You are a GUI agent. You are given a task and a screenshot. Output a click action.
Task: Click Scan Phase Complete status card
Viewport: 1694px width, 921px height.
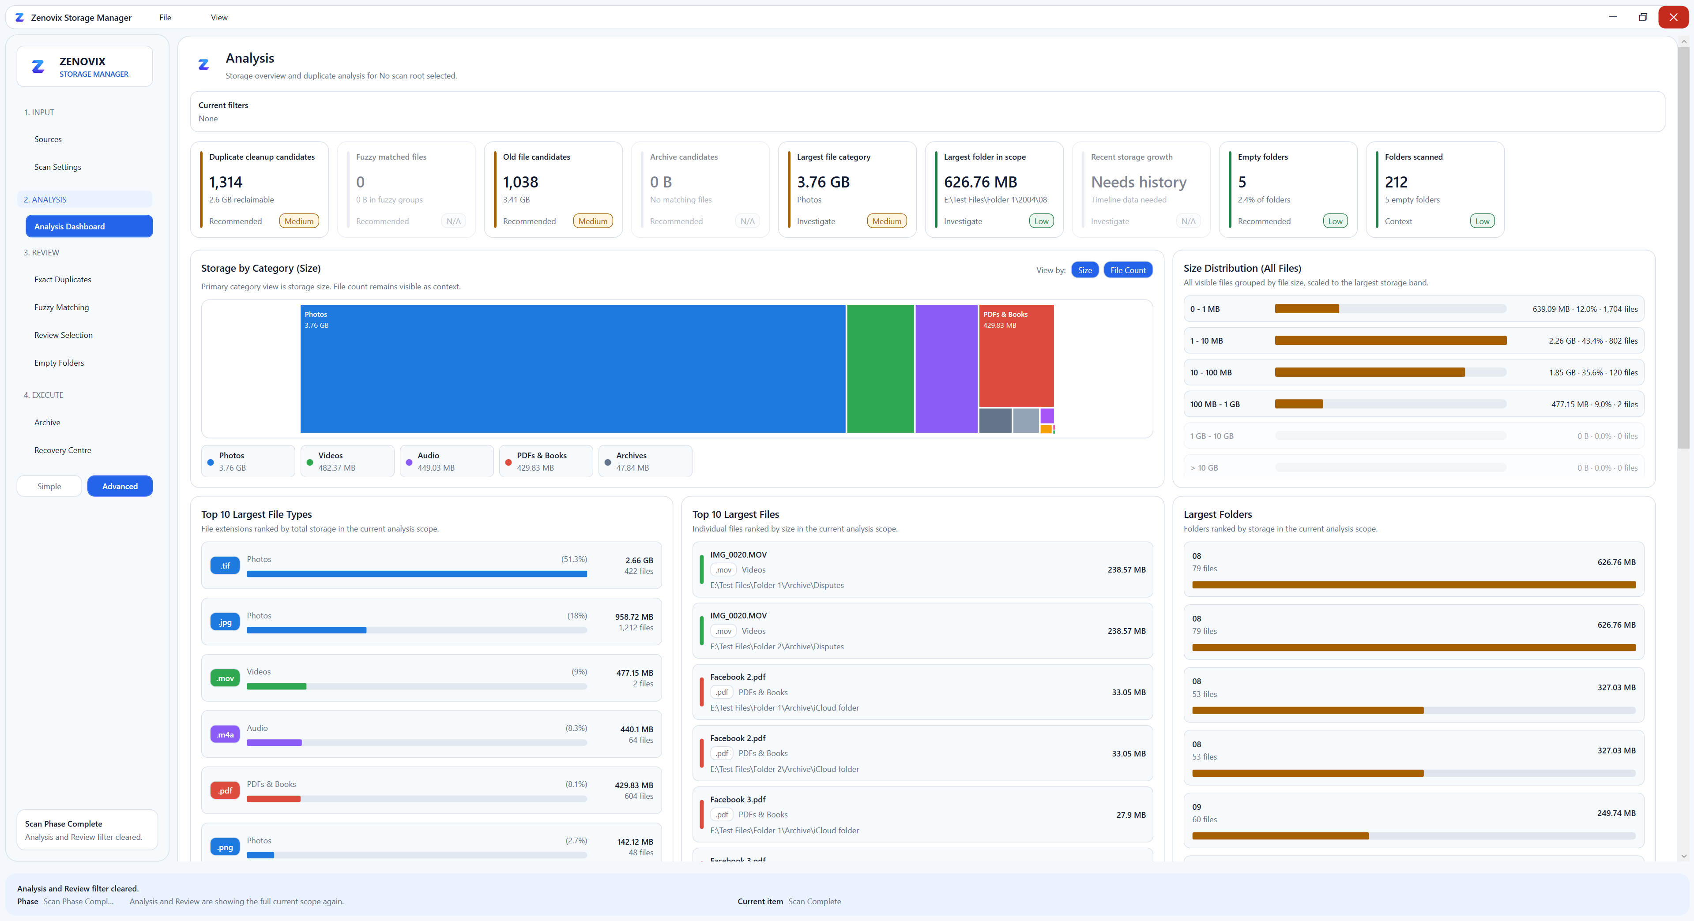(x=87, y=830)
